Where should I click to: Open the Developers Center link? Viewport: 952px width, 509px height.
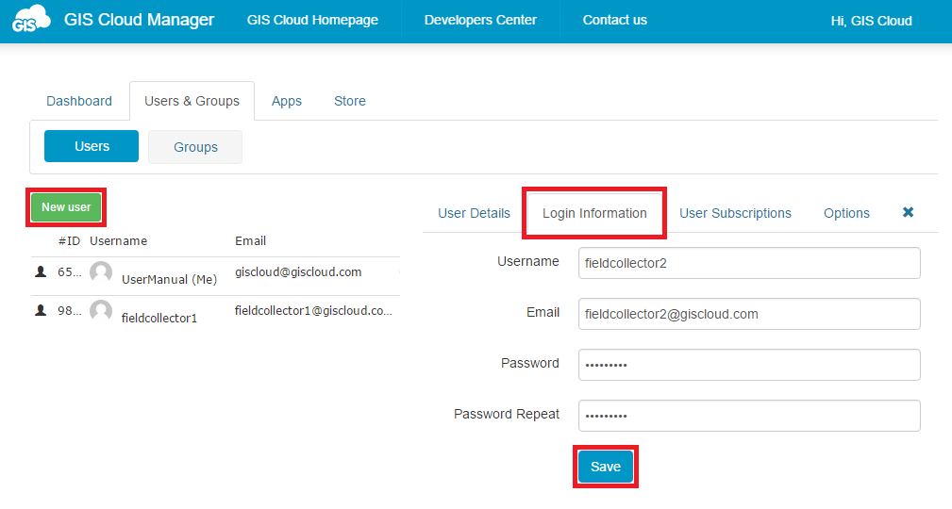tap(480, 20)
